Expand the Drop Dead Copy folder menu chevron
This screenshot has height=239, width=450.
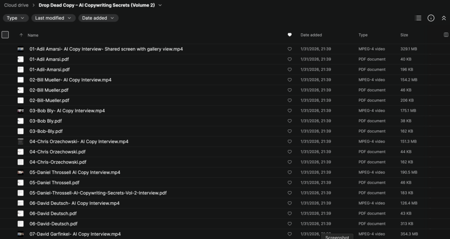click(160, 5)
